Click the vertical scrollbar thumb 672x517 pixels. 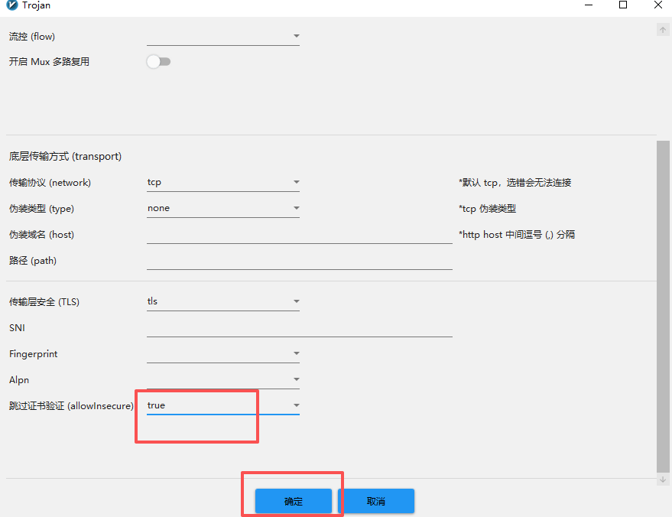pyautogui.click(x=663, y=306)
